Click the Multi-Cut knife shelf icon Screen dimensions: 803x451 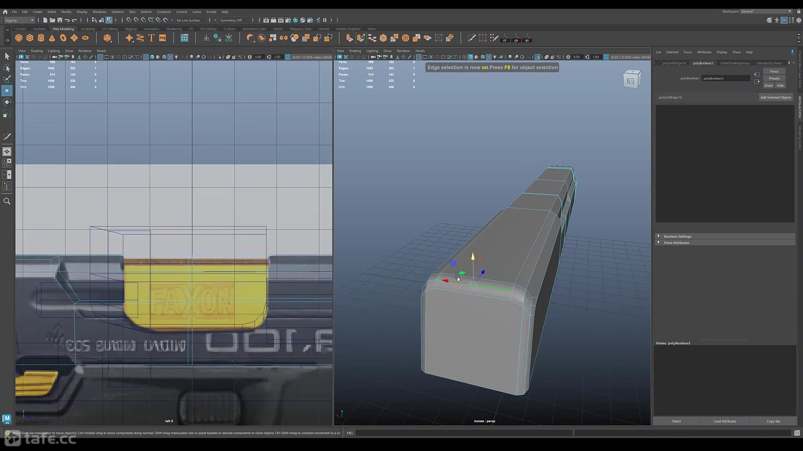click(471, 38)
